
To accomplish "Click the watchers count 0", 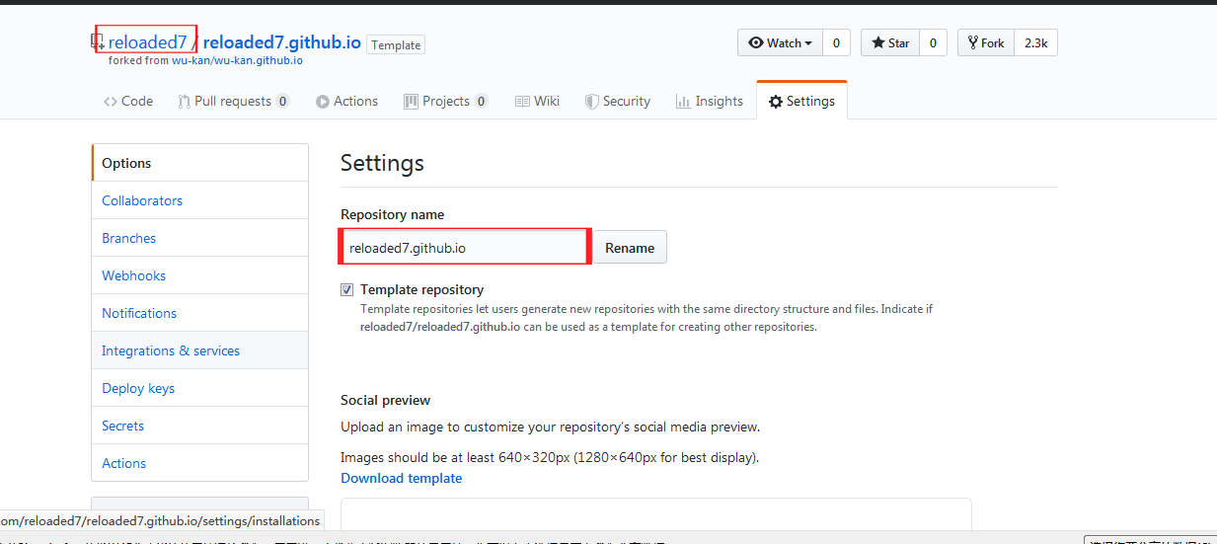I will point(836,42).
